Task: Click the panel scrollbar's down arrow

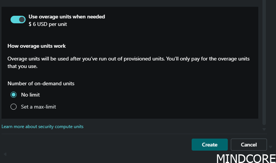Action: tap(264, 130)
